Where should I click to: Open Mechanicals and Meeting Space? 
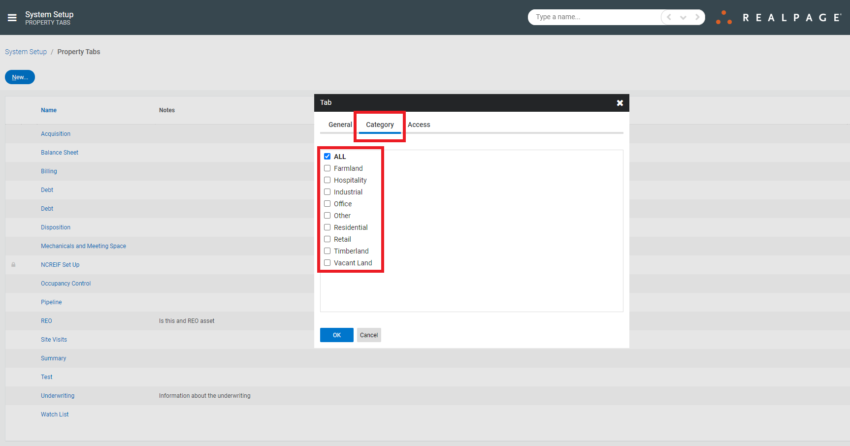83,246
